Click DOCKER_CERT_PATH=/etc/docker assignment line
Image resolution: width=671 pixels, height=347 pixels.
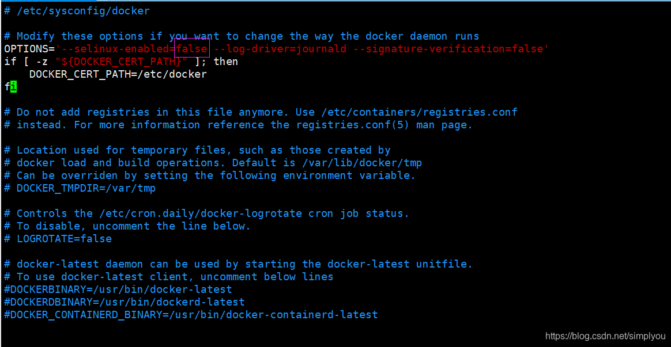tap(118, 74)
